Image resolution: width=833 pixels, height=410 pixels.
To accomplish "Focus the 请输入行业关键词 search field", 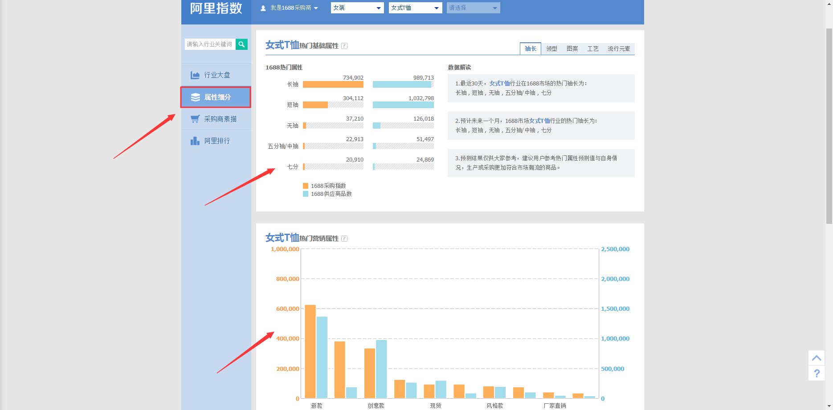I will [x=210, y=44].
